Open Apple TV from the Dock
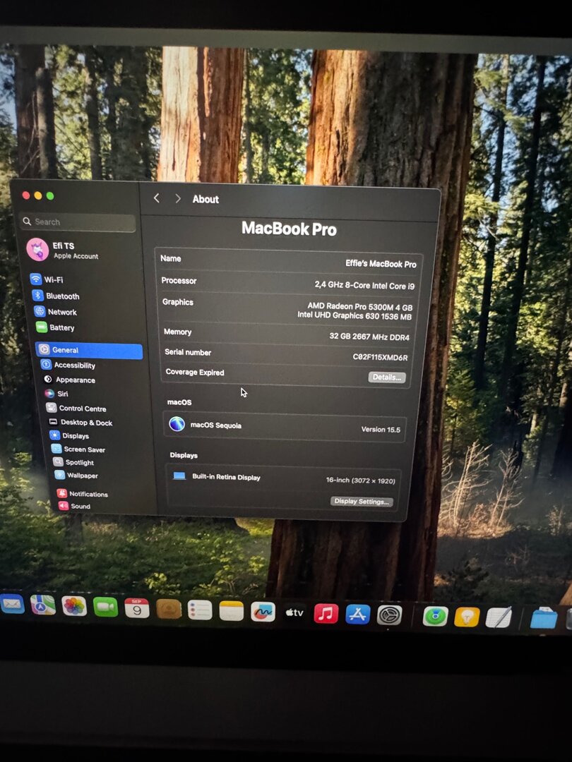The image size is (572, 762). [294, 613]
